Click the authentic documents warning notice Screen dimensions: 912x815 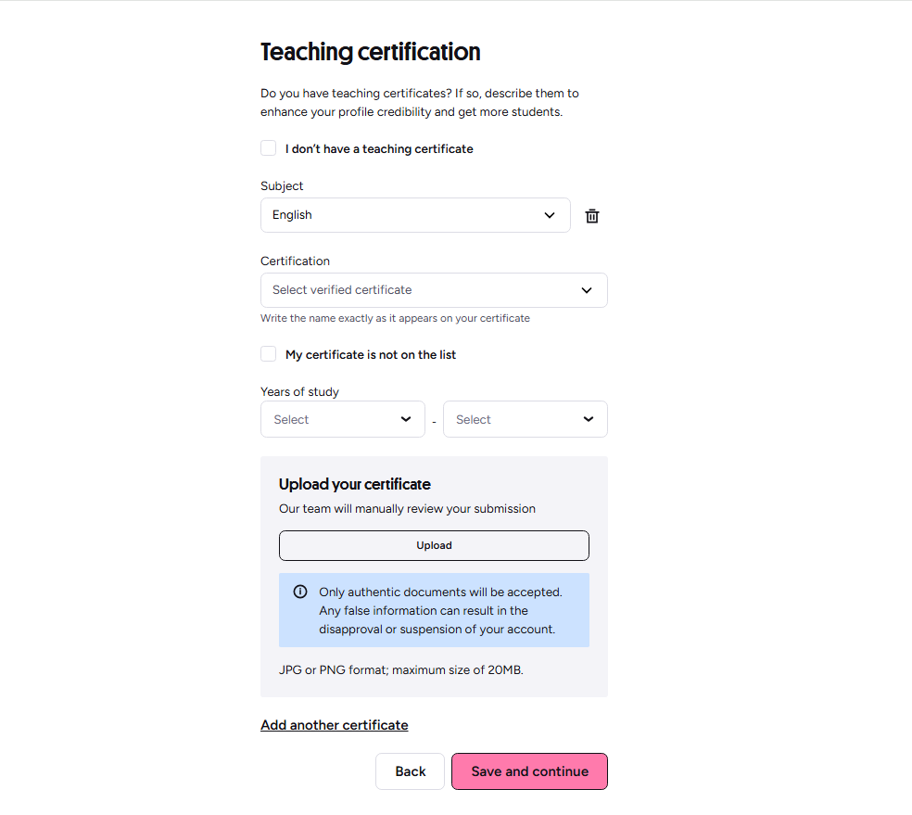click(x=434, y=610)
